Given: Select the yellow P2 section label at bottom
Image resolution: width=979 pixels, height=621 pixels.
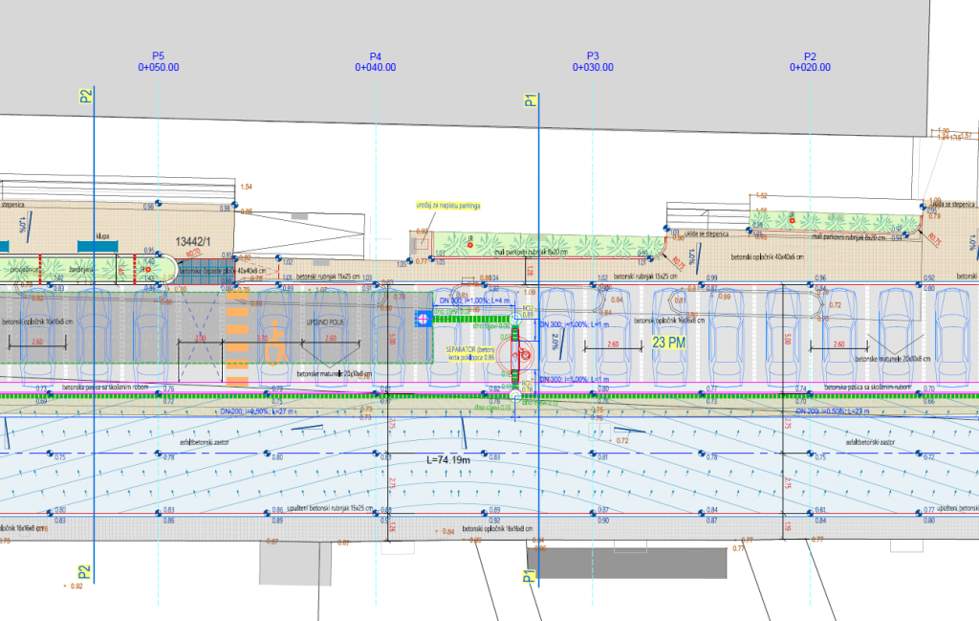Looking at the screenshot, I should 85,571.
